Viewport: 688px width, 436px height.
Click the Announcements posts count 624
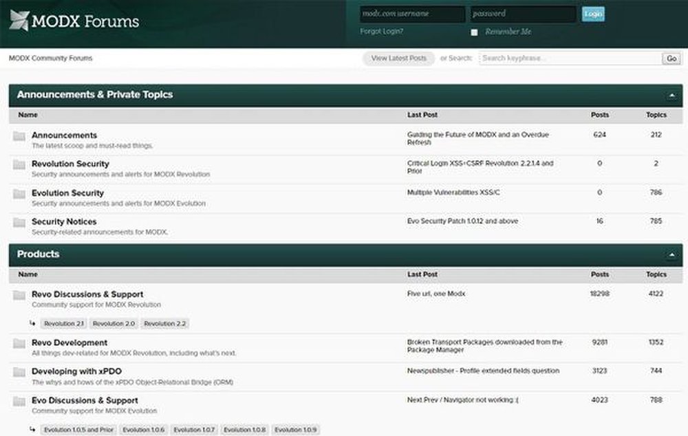(x=599, y=135)
